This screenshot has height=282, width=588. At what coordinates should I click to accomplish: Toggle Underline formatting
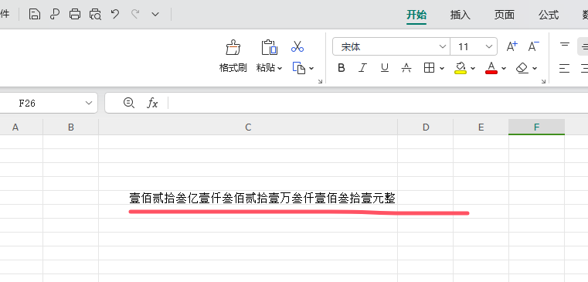click(384, 68)
